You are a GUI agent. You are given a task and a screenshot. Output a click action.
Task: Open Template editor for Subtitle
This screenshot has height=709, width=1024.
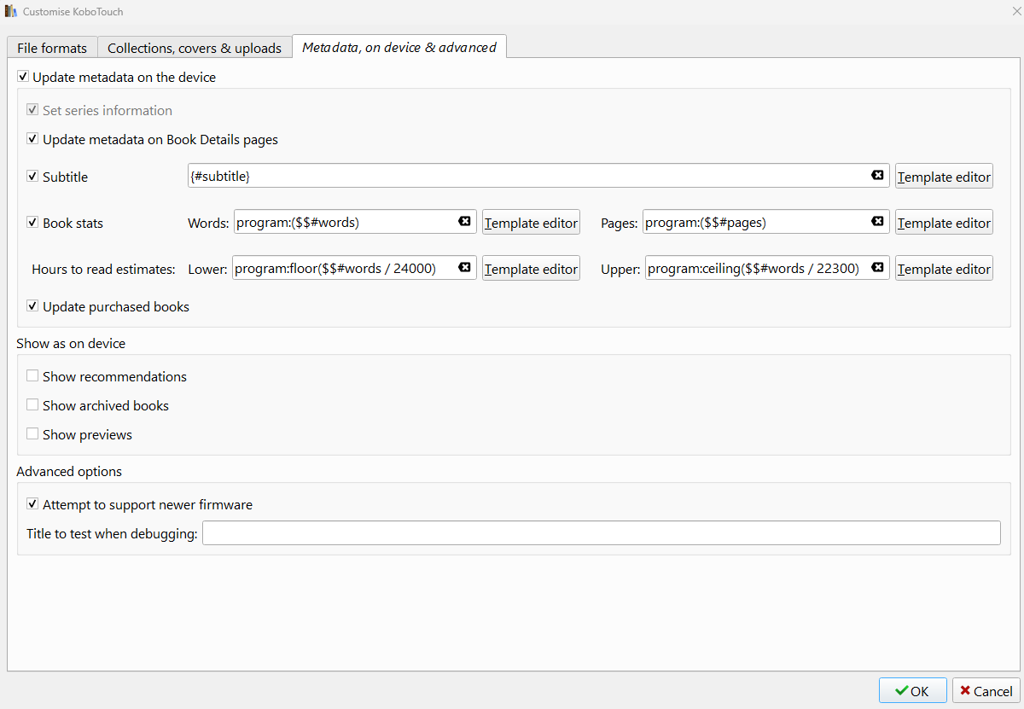pos(944,177)
